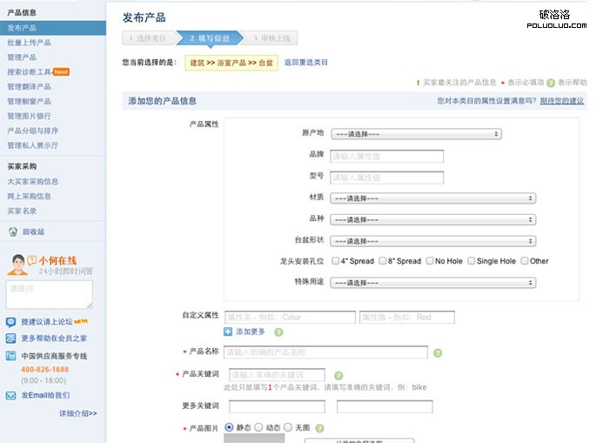The height and width of the screenshot is (443, 596).
Task: Click the blue plus icon beside 添加更多
Action: pyautogui.click(x=228, y=332)
